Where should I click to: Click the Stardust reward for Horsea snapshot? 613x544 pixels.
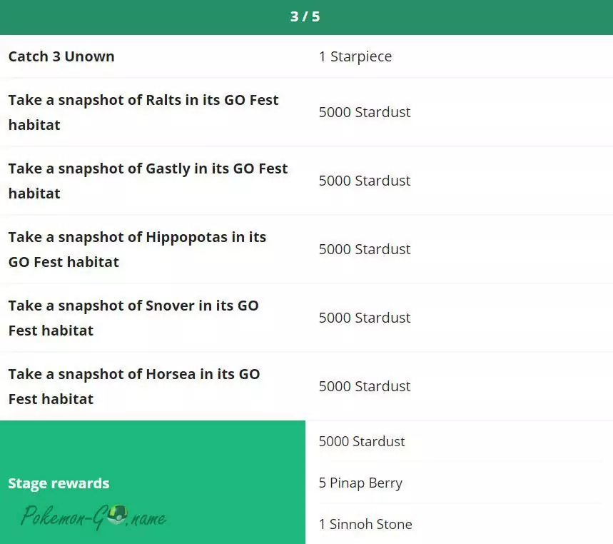point(364,386)
